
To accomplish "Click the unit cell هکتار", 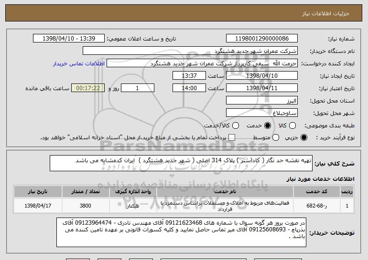I will [x=133, y=206].
